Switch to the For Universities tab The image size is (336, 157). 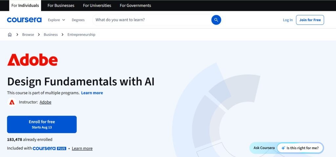click(97, 6)
